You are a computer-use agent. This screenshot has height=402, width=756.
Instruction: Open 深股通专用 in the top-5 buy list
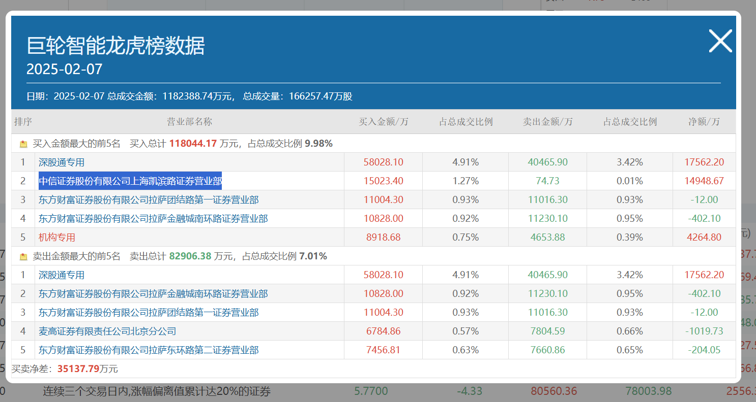point(62,162)
